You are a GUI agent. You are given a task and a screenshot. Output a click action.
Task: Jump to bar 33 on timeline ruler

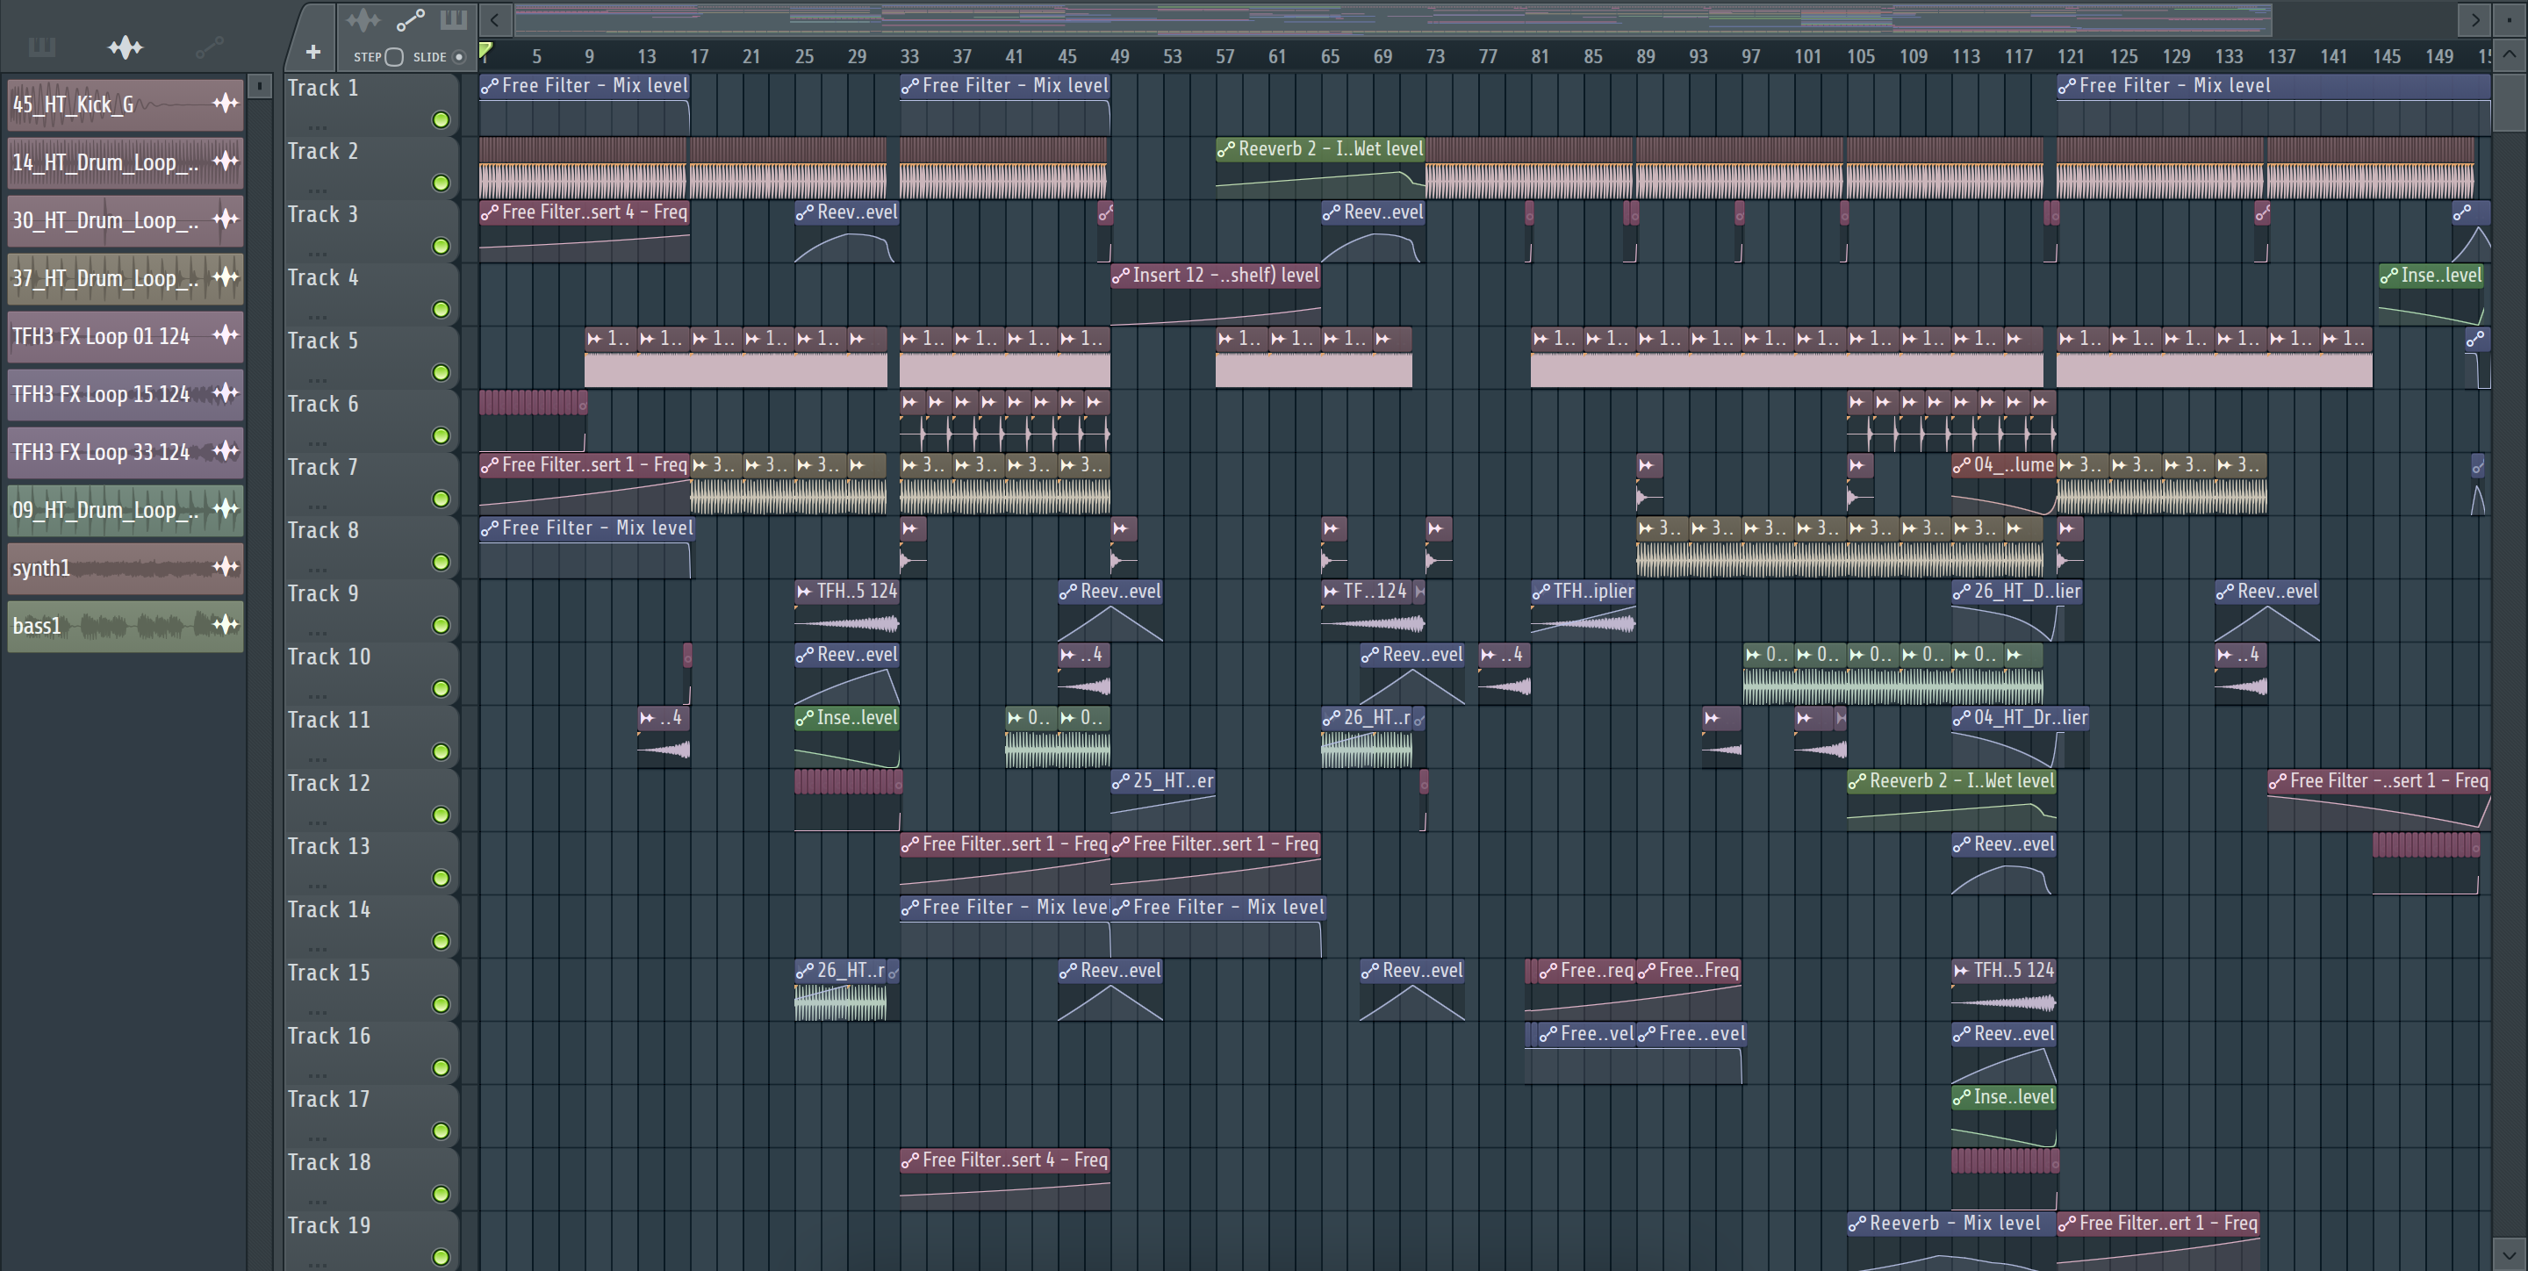pyautogui.click(x=909, y=56)
